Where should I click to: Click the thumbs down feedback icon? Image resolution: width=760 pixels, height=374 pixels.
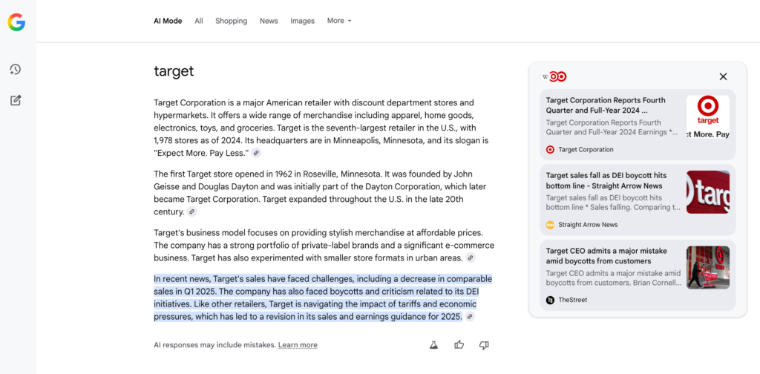click(x=484, y=345)
